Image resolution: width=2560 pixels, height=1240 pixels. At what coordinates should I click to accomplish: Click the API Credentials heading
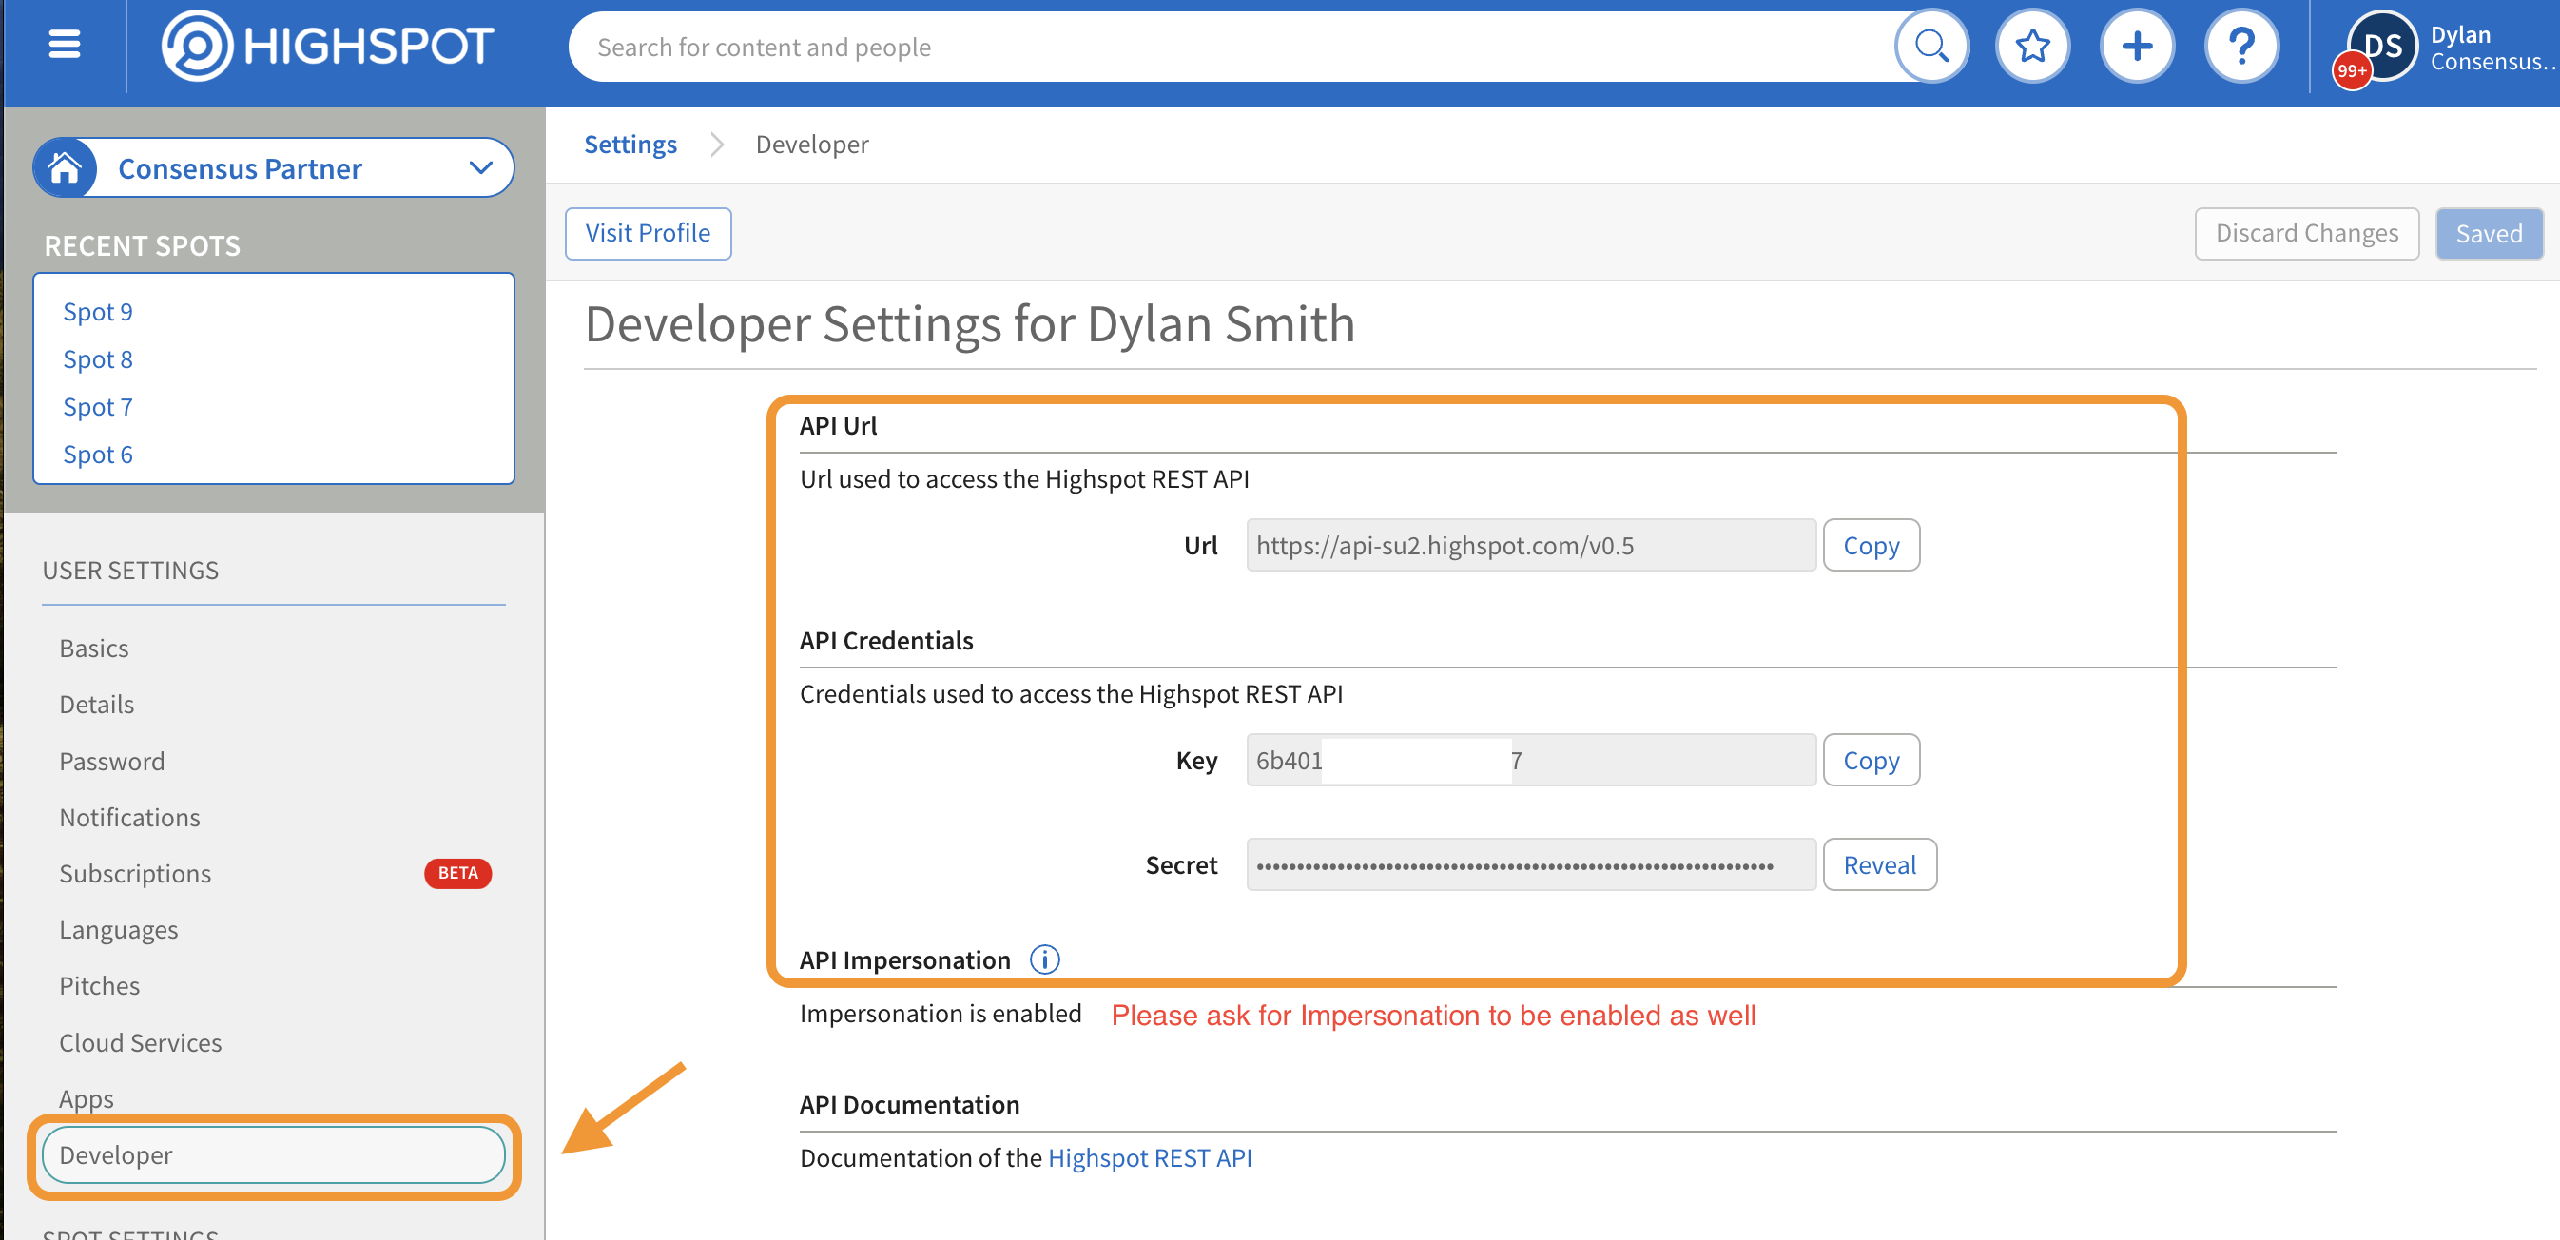[886, 641]
